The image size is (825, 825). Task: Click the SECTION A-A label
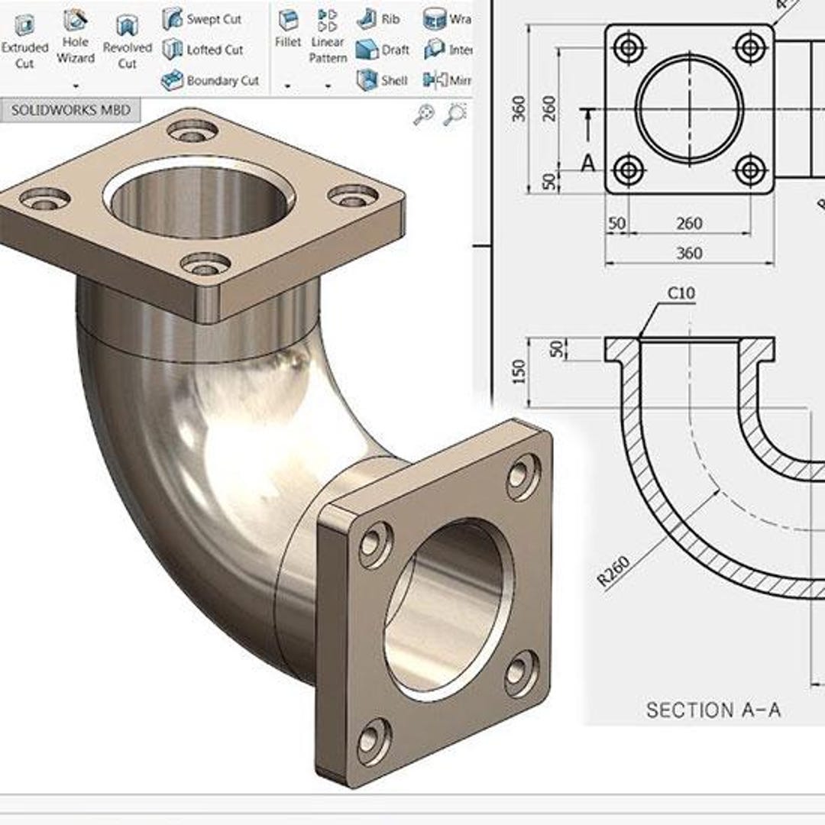713,710
